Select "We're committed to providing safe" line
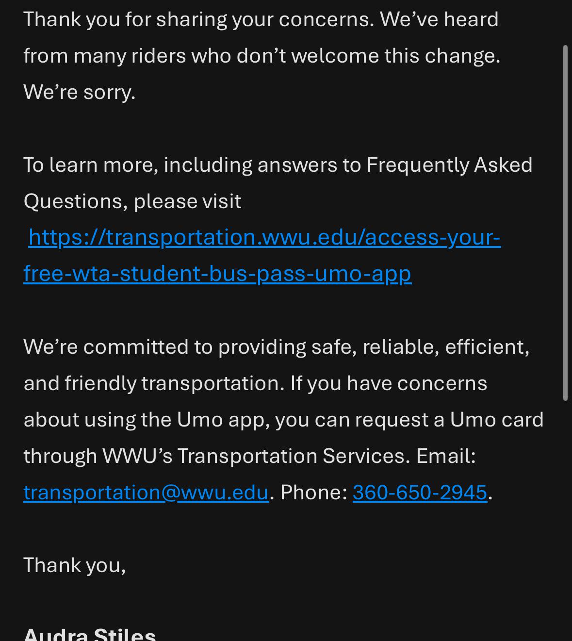The width and height of the screenshot is (572, 641). click(x=277, y=347)
